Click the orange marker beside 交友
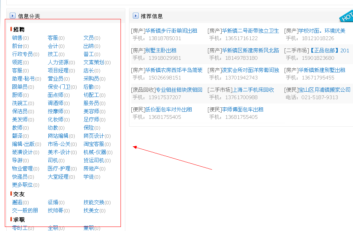 pos(11,194)
